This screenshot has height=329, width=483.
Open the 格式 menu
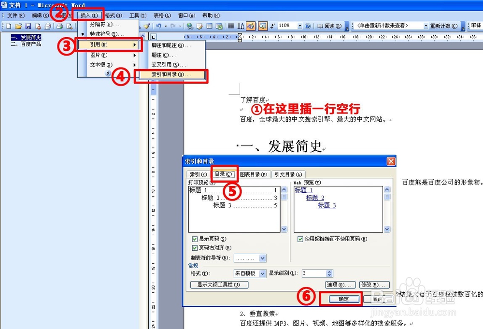(114, 15)
